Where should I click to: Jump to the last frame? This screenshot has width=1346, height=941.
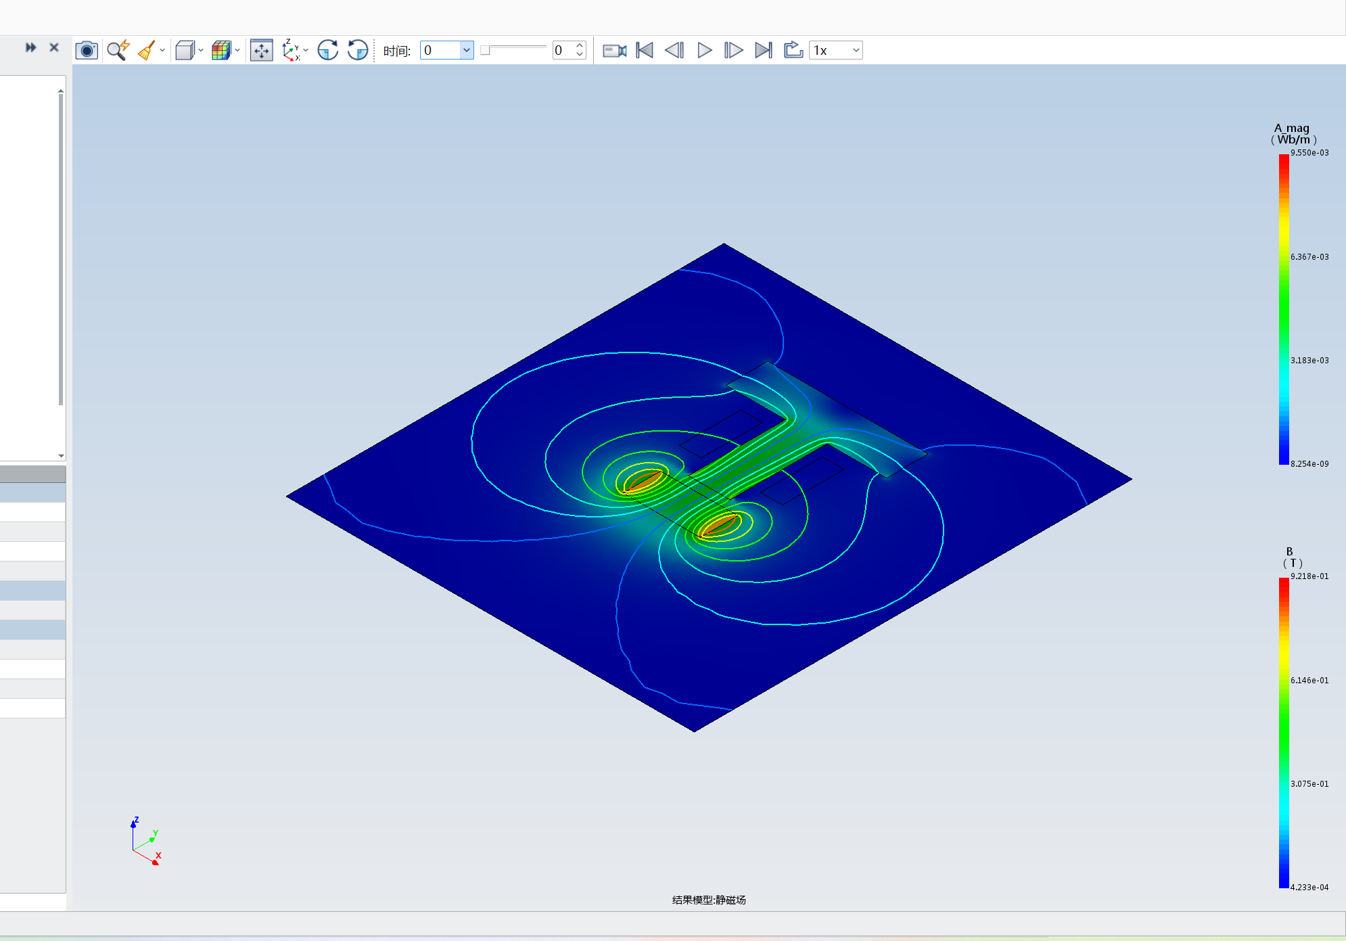coord(764,50)
